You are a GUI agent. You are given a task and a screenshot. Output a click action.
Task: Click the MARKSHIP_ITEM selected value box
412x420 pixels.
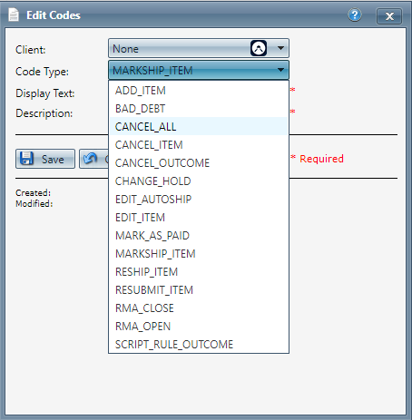(x=199, y=70)
